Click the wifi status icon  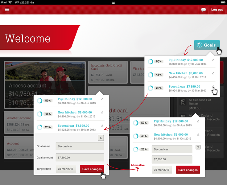coord(10,2)
